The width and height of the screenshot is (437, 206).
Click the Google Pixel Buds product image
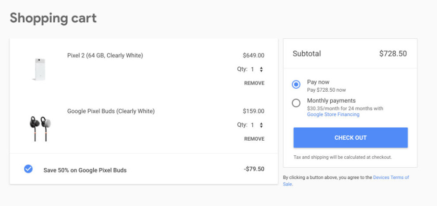click(40, 128)
